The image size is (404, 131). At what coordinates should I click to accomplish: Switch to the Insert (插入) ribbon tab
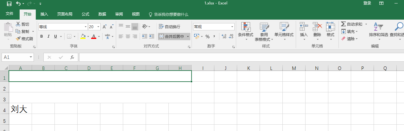44,14
